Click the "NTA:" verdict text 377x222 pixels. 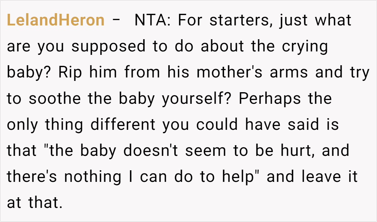[x=152, y=21]
